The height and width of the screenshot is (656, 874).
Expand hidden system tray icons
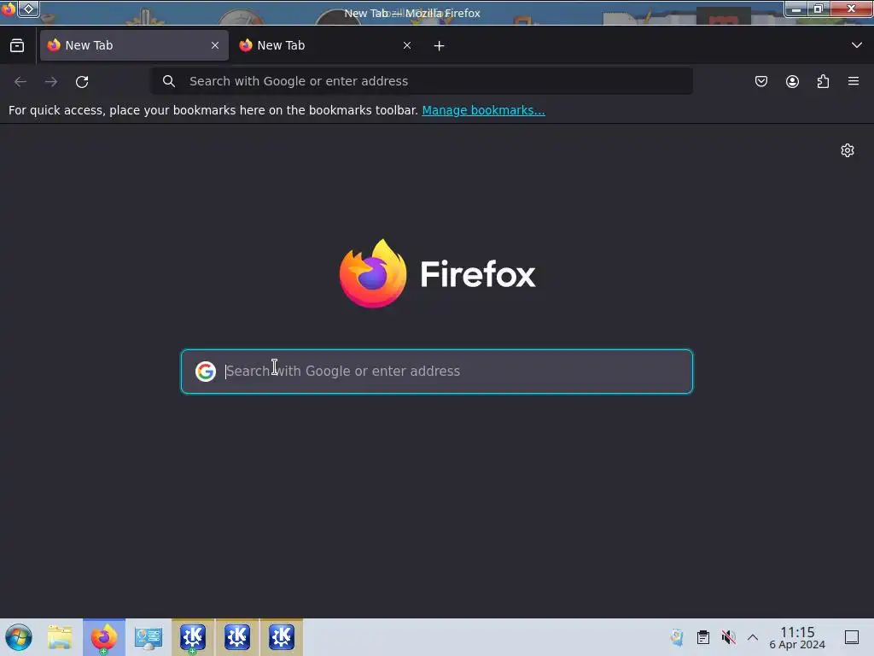click(753, 637)
